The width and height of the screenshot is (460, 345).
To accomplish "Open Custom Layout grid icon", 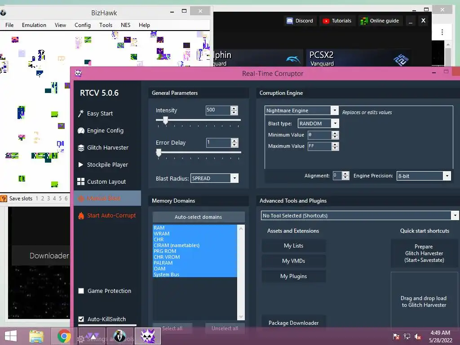I will pos(81,181).
